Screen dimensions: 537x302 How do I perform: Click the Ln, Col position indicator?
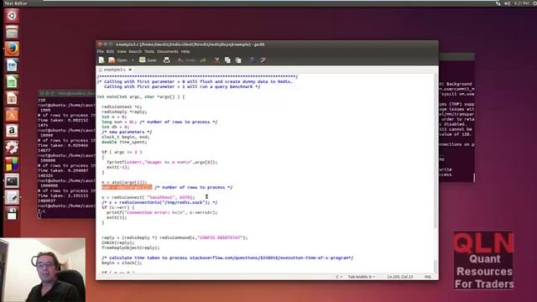coord(400,277)
